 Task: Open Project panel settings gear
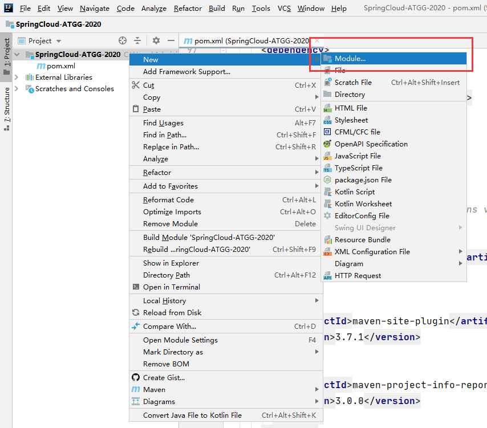(156, 40)
